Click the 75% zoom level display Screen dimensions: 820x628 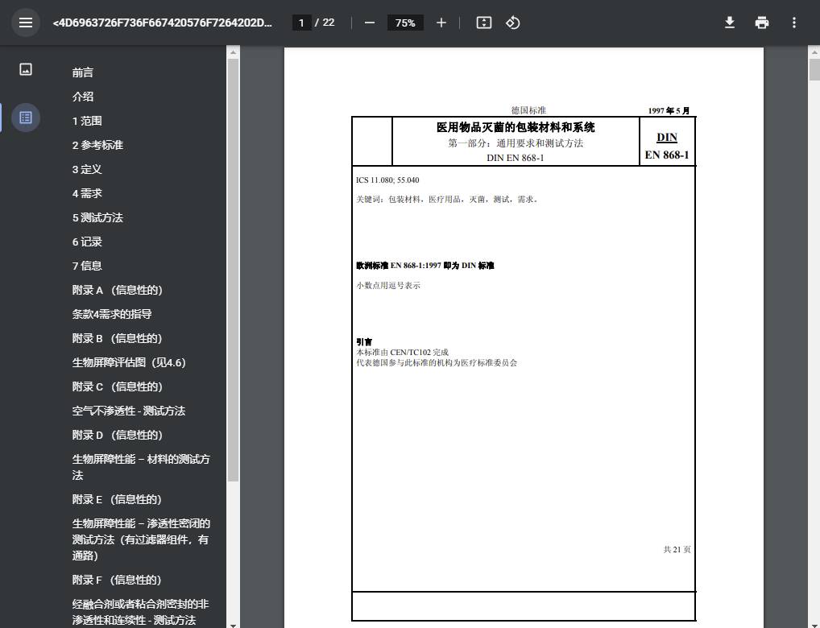[405, 23]
